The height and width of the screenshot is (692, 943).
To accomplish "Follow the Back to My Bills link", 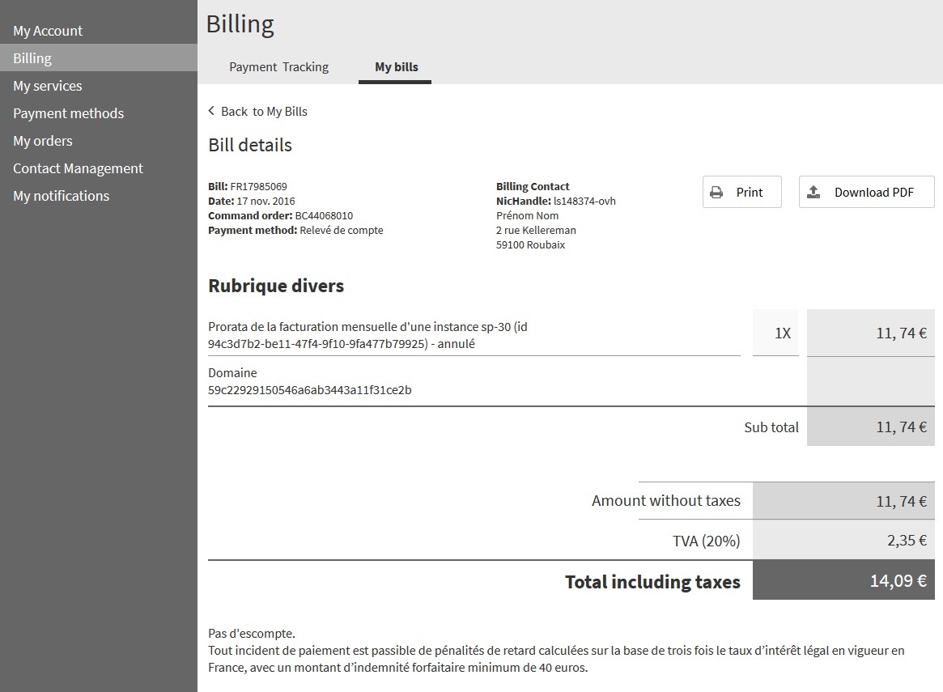I will [x=264, y=112].
